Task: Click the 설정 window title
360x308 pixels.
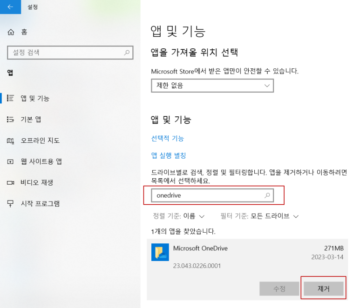Action: (33, 7)
